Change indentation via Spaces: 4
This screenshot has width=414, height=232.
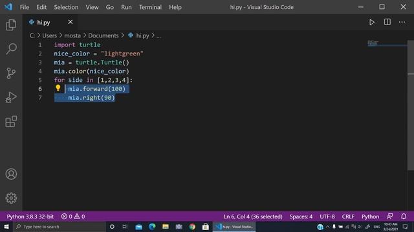301,217
